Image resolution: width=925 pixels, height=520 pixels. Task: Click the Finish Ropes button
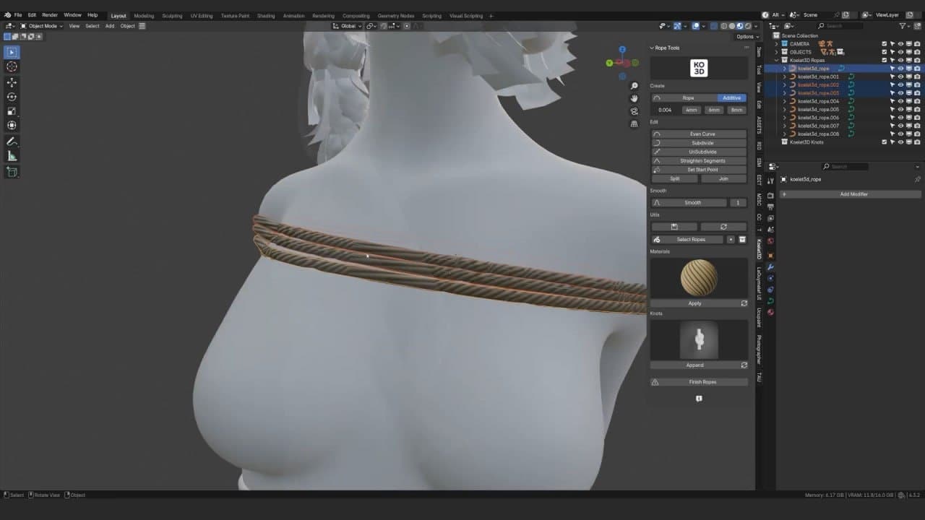point(699,382)
